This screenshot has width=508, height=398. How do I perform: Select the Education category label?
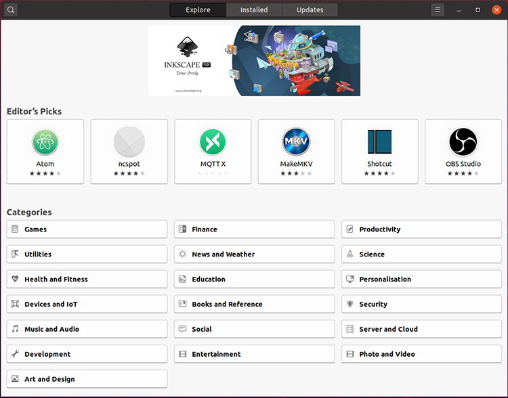click(x=209, y=279)
